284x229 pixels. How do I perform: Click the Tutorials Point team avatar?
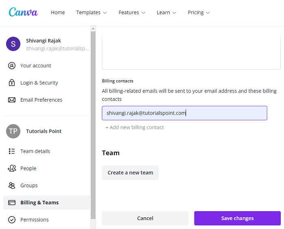[x=13, y=131]
